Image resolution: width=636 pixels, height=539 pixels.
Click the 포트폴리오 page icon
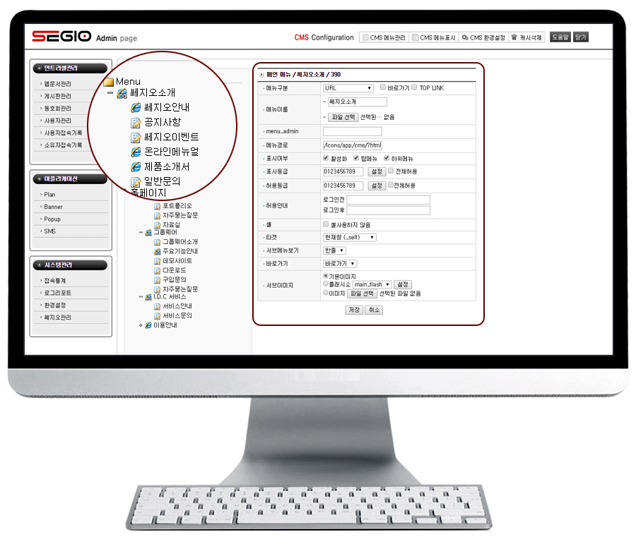[158, 206]
